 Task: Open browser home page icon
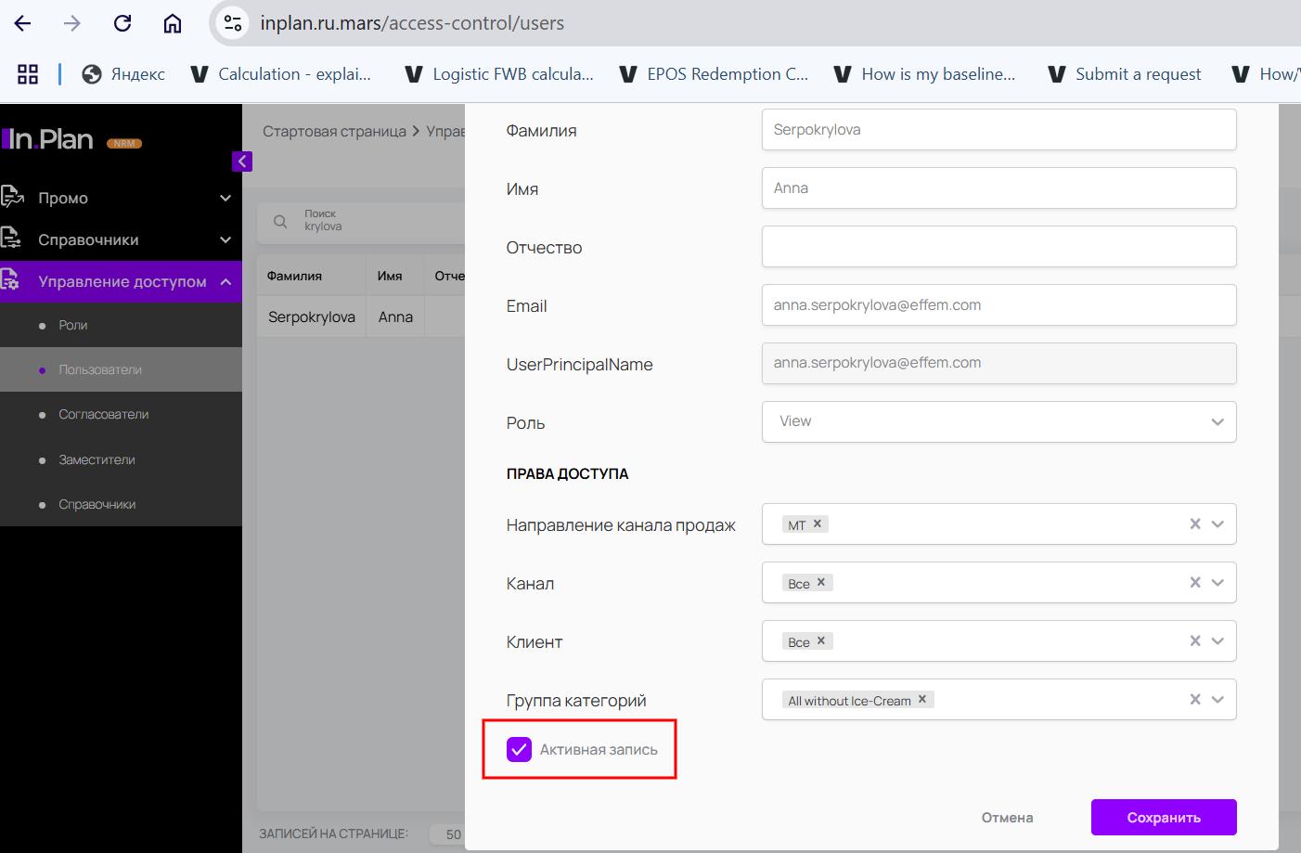173,23
